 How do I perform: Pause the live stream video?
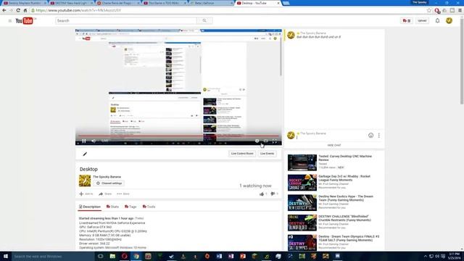(84, 141)
